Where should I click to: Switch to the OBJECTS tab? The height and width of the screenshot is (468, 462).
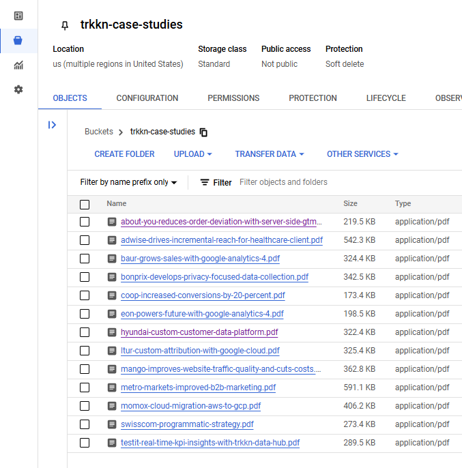tap(70, 98)
